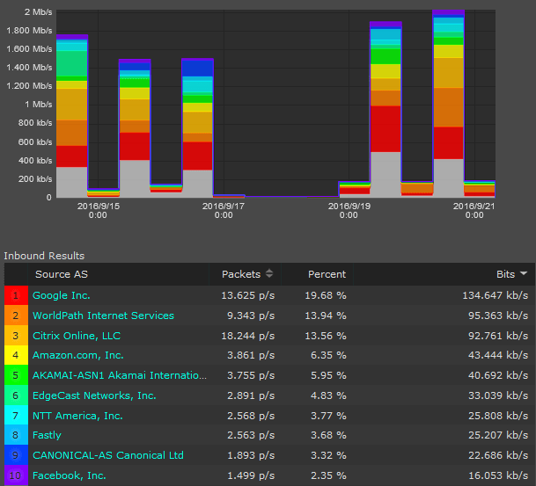Viewport: 536px width, 486px height.
Task: Click the 1 Mb/s y-axis label
Action: [39, 105]
